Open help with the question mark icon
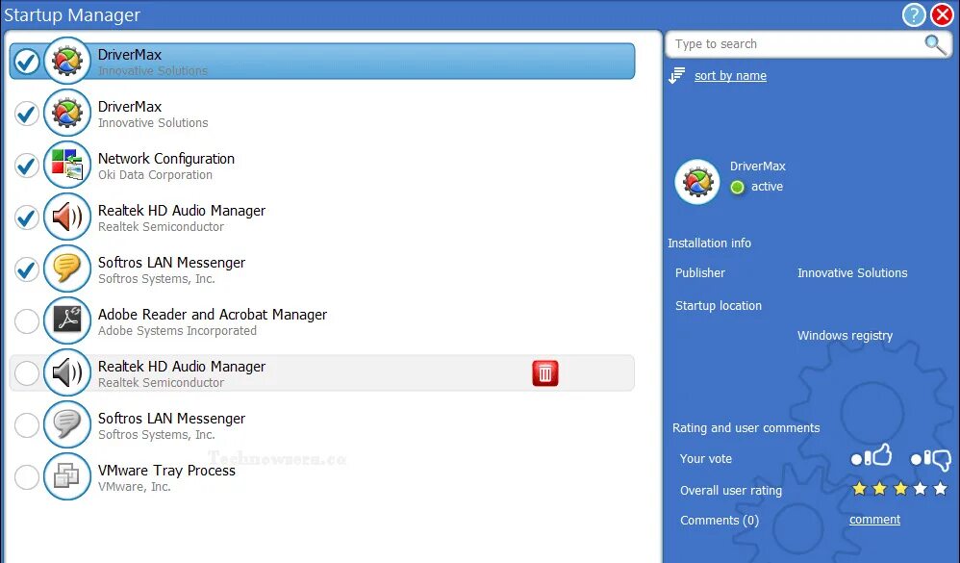The height and width of the screenshot is (563, 960). 914,14
